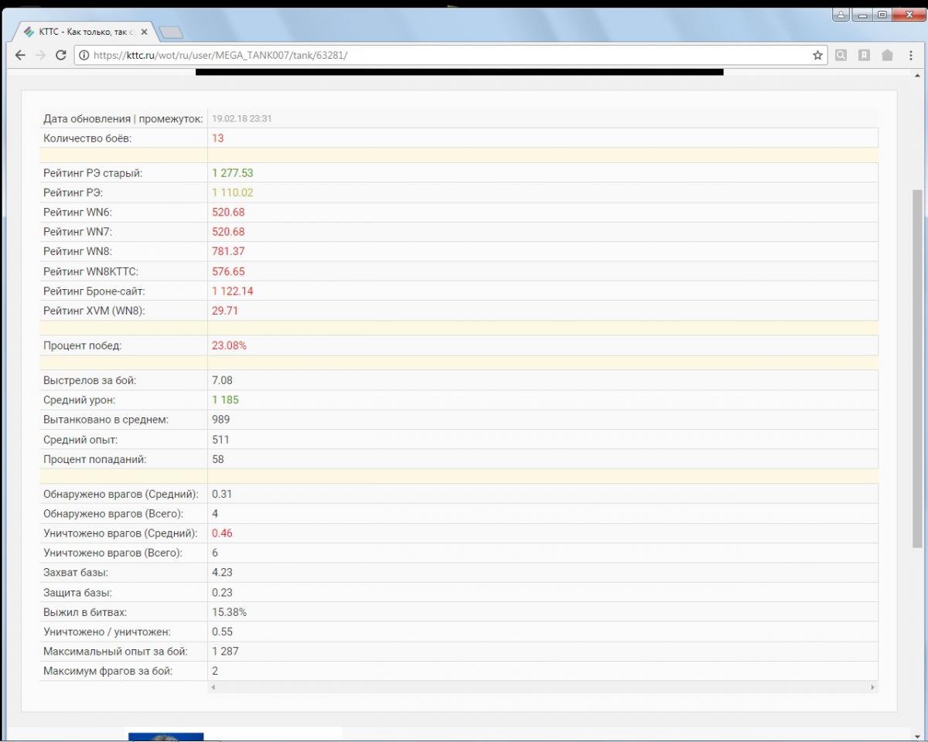Open a new browser tab
928x742 pixels.
tap(171, 32)
